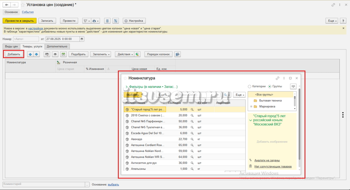Screen dimensions: 350x190
Task: Click the Комментарий field
Action: point(44,185)
